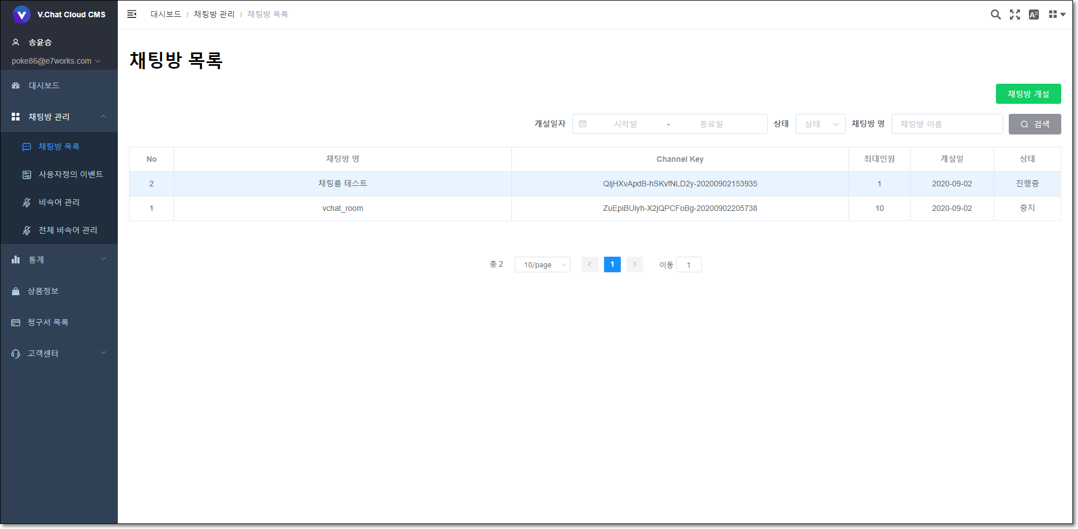Image resolution: width=1078 pixels, height=529 pixels.
Task: Expand the 통계 menu chevron
Action: click(x=103, y=259)
